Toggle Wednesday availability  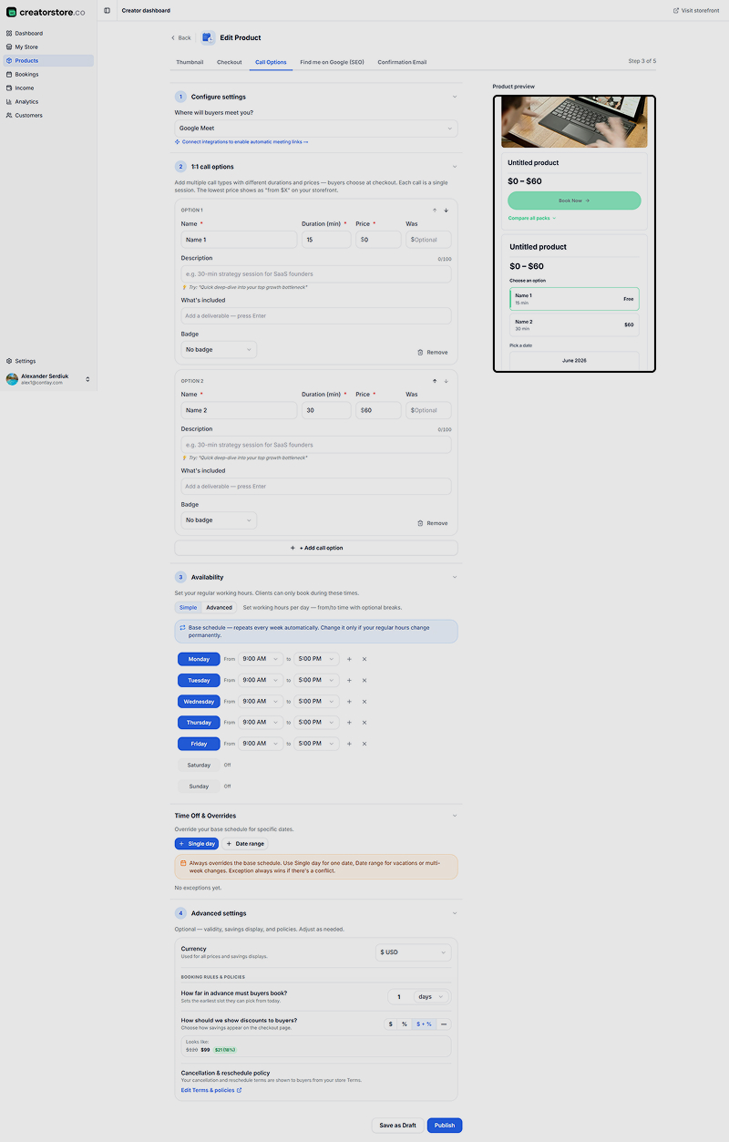199,702
